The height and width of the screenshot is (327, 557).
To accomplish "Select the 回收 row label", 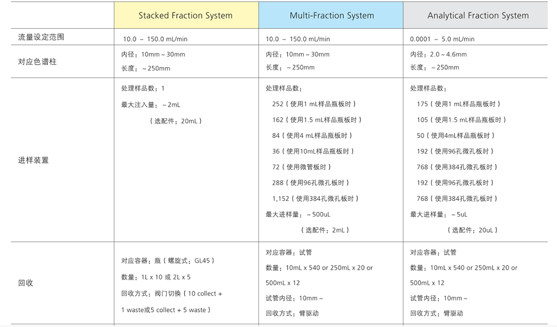I will (25, 283).
